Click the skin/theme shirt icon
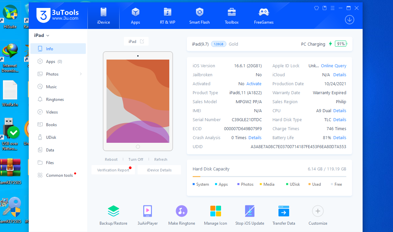Viewport: 393px width, 232px height. [317, 8]
